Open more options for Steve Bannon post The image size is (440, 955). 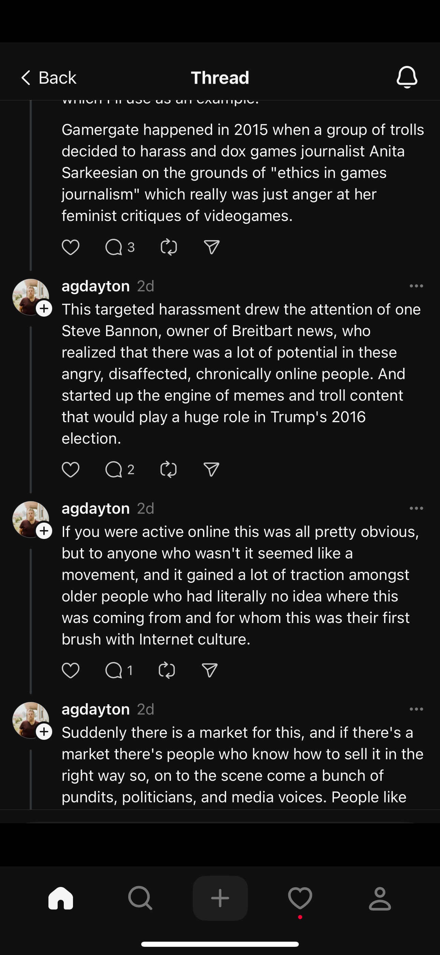pos(416,286)
